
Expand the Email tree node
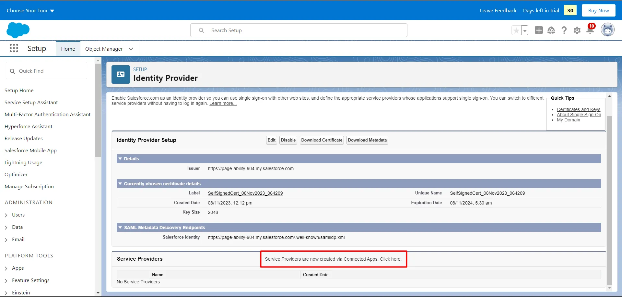(6, 240)
